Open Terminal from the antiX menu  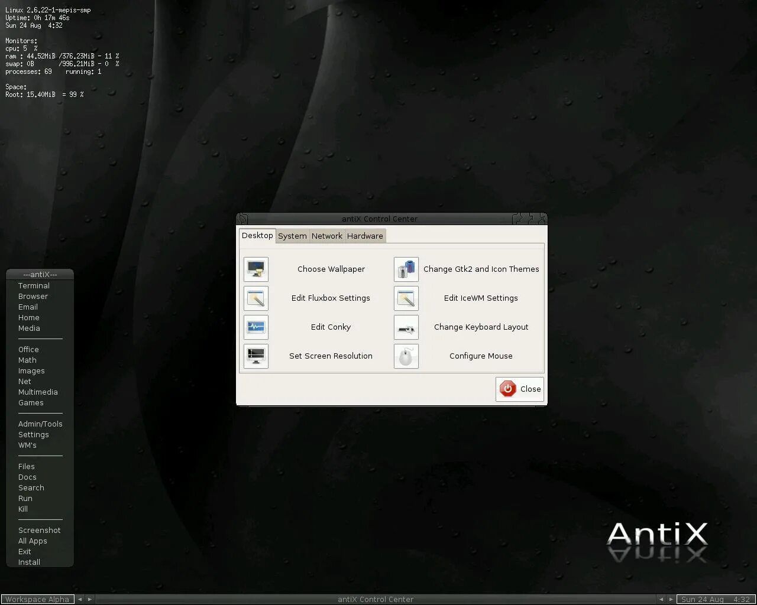click(x=34, y=286)
